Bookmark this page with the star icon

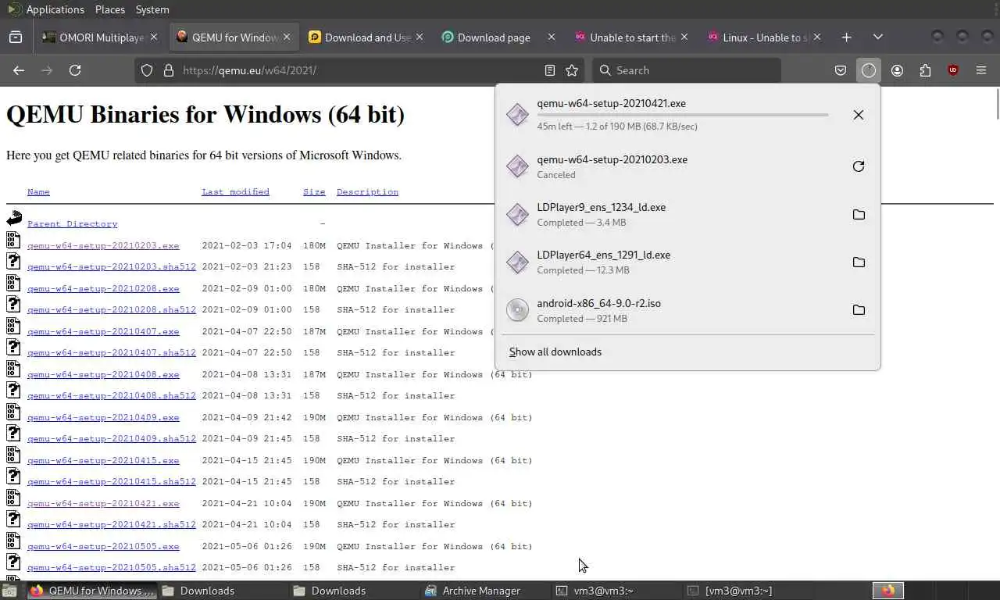(x=572, y=70)
